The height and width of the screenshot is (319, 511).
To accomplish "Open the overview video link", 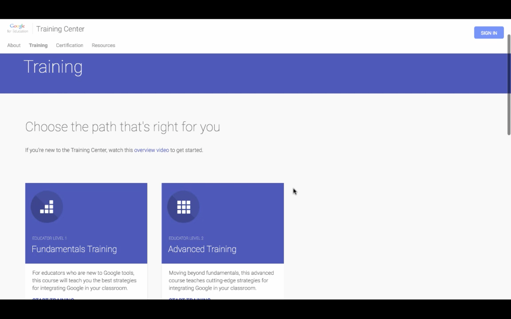I will tap(151, 150).
